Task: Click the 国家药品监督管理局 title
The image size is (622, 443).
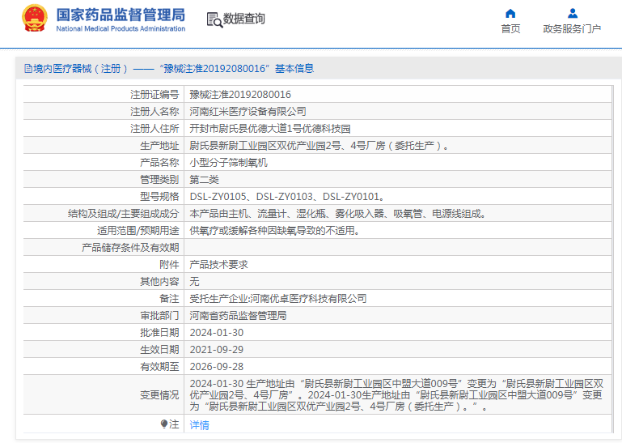Action: [x=121, y=15]
